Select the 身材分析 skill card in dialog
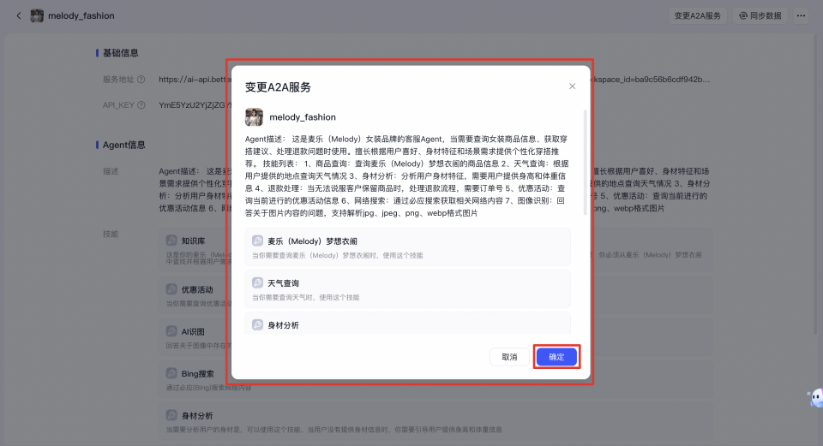 407,324
